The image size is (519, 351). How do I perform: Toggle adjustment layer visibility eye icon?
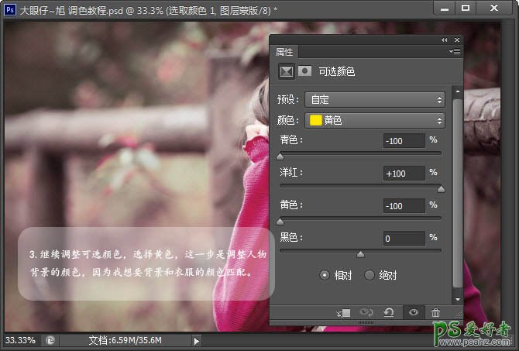click(413, 312)
